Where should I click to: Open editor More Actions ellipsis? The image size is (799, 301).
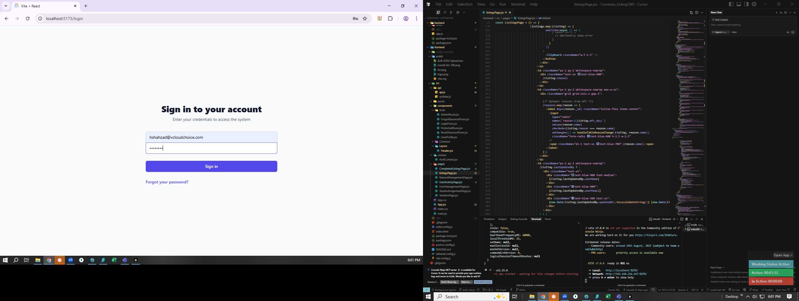tap(702, 12)
